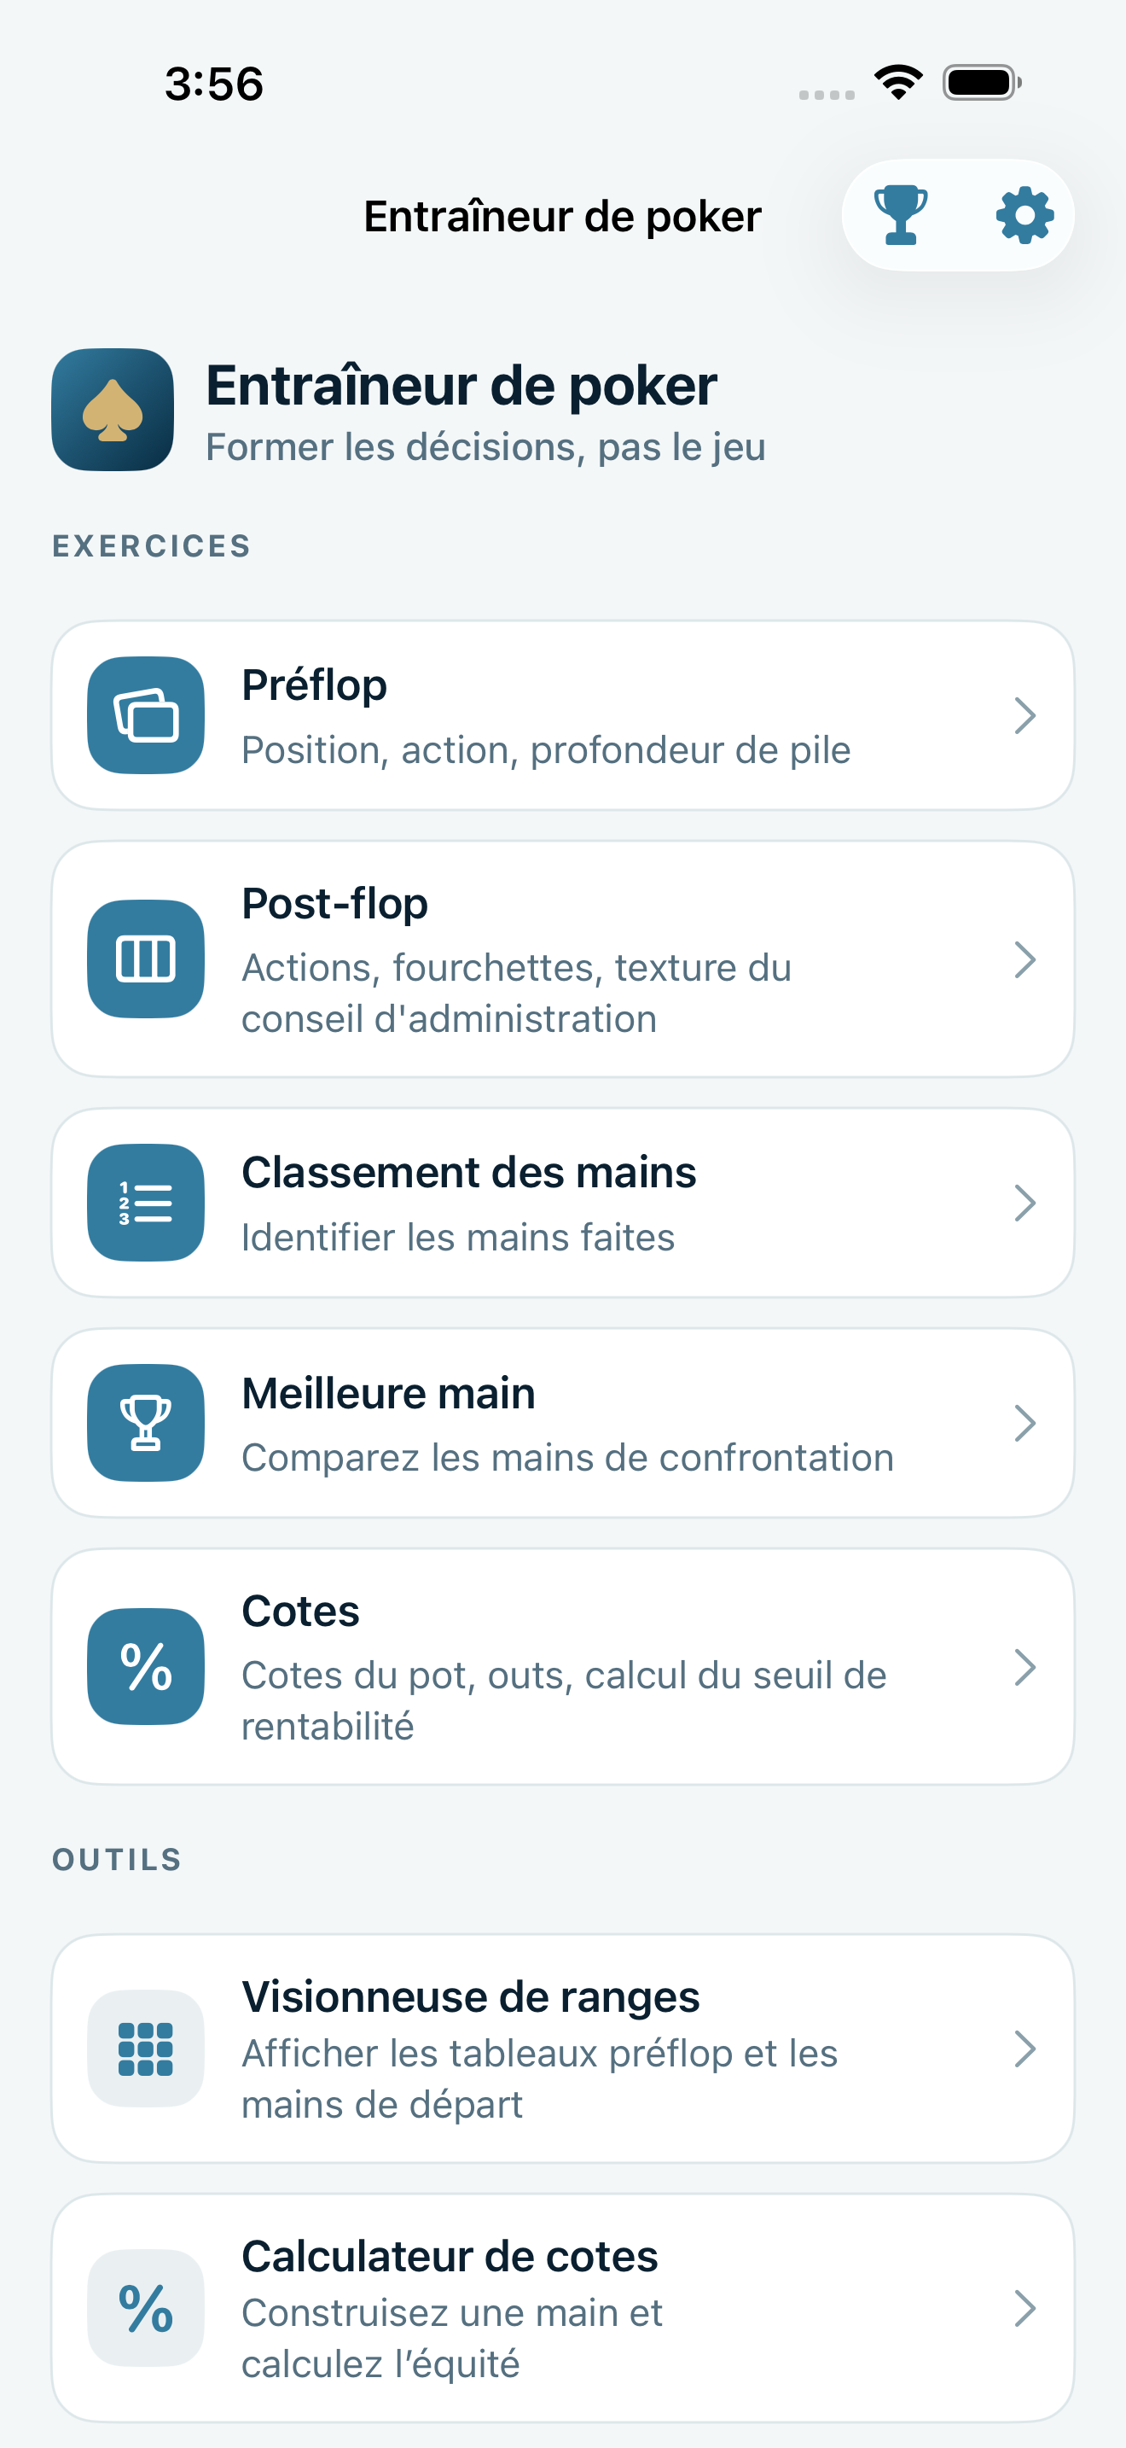Tap the Cotes percent icon
The width and height of the screenshot is (1126, 2448).
(x=146, y=1666)
